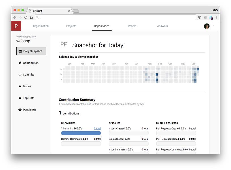Screen dimensions: 231x170
Task: Select the Answers tab
Action: click(x=162, y=26)
